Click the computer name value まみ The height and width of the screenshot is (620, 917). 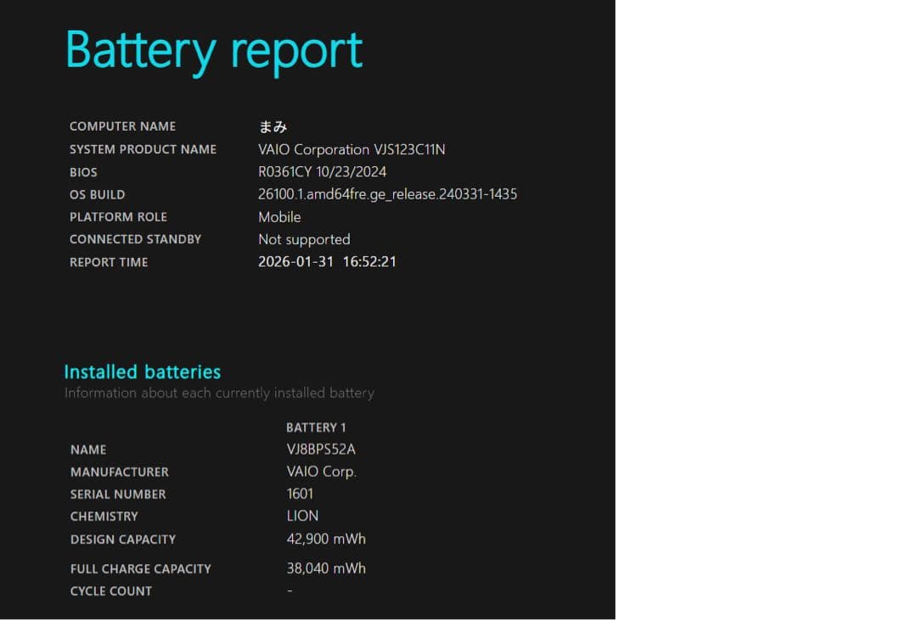(273, 126)
